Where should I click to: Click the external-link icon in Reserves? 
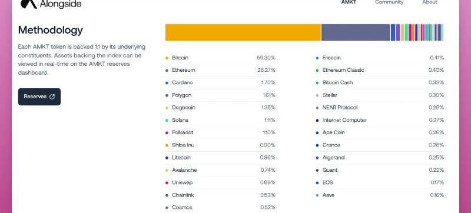[x=52, y=96]
